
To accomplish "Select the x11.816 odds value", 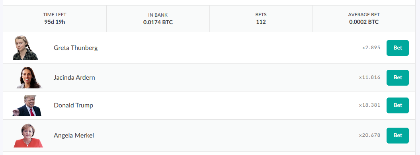I will [370, 78].
